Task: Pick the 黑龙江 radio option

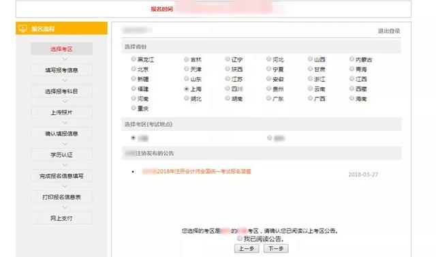Action: pos(134,59)
